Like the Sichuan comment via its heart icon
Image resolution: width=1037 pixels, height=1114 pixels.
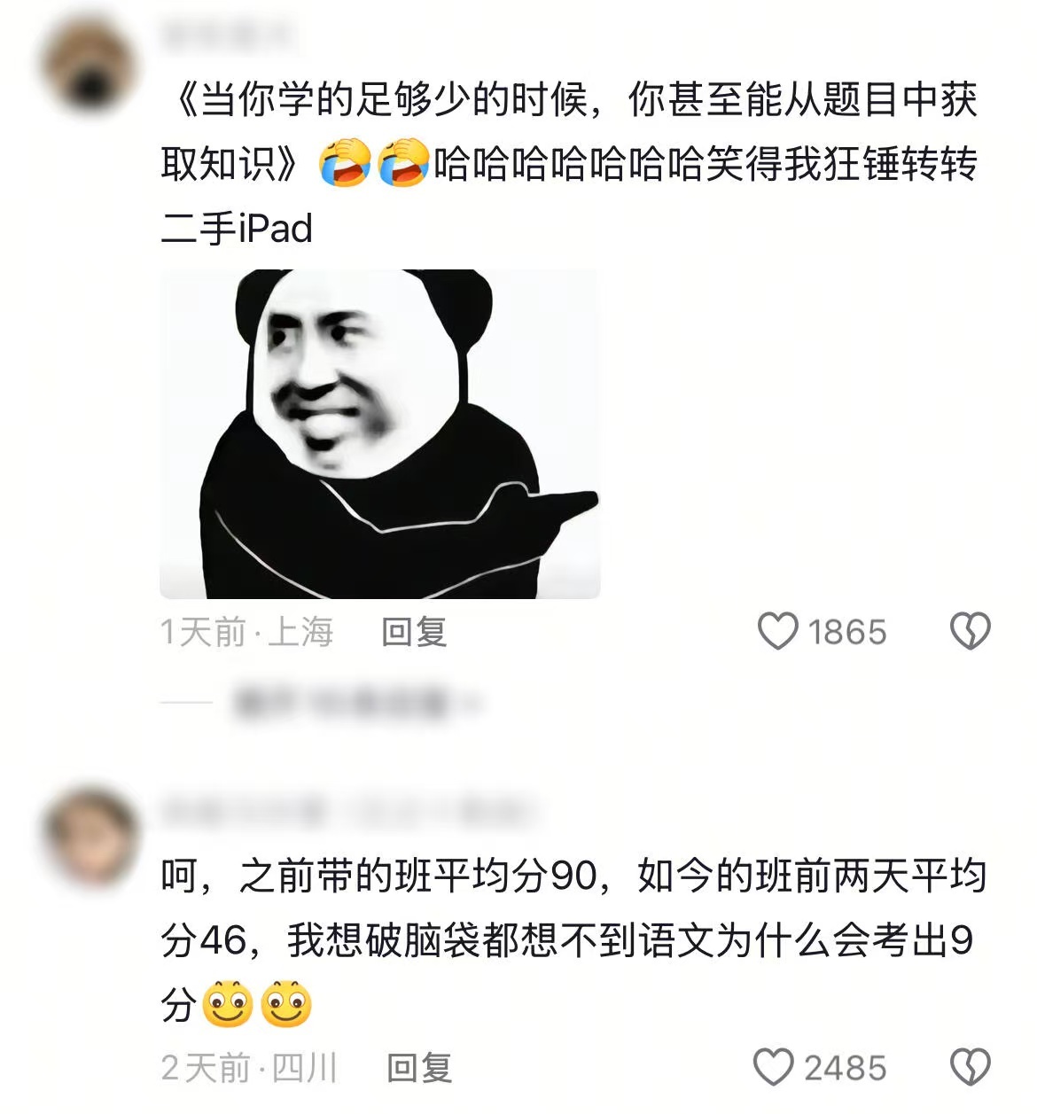(x=773, y=1068)
